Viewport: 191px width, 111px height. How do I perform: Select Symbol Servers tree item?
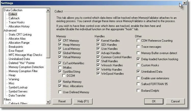coord(18,91)
